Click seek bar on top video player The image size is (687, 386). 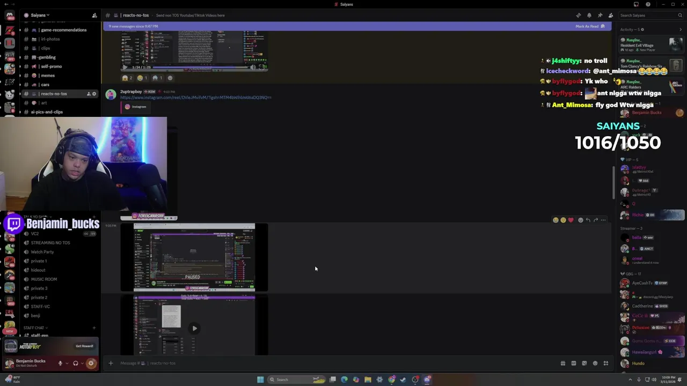click(201, 67)
